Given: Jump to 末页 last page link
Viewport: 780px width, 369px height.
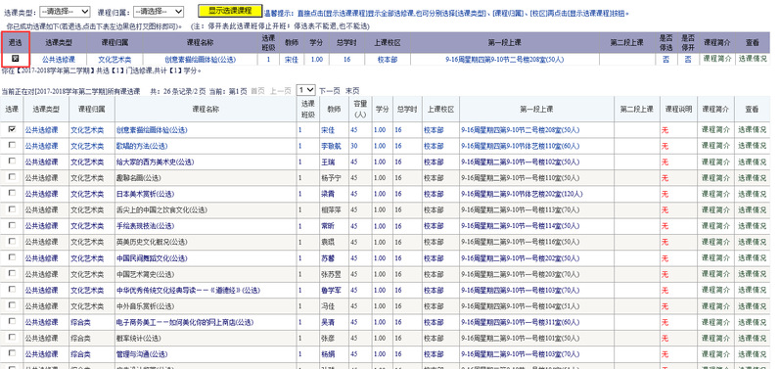Looking at the screenshot, I should (x=352, y=91).
